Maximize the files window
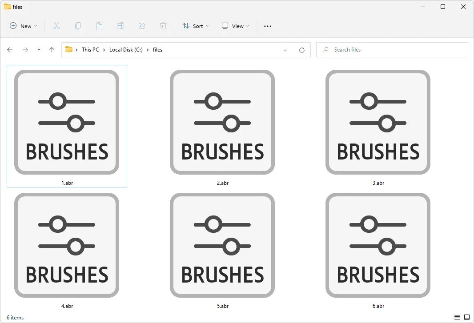 (443, 7)
